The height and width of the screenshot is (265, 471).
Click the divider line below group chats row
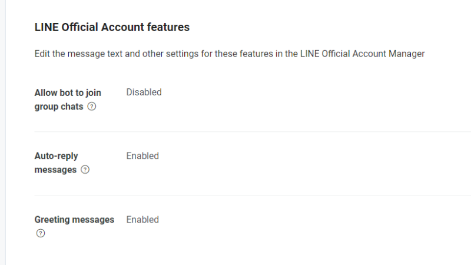point(253,131)
